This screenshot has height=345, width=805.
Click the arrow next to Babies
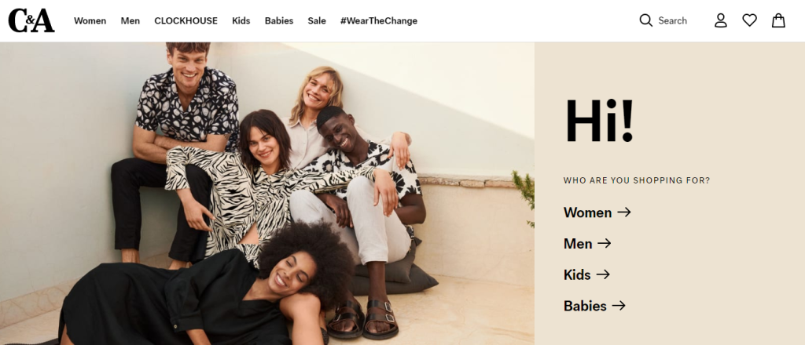click(619, 306)
